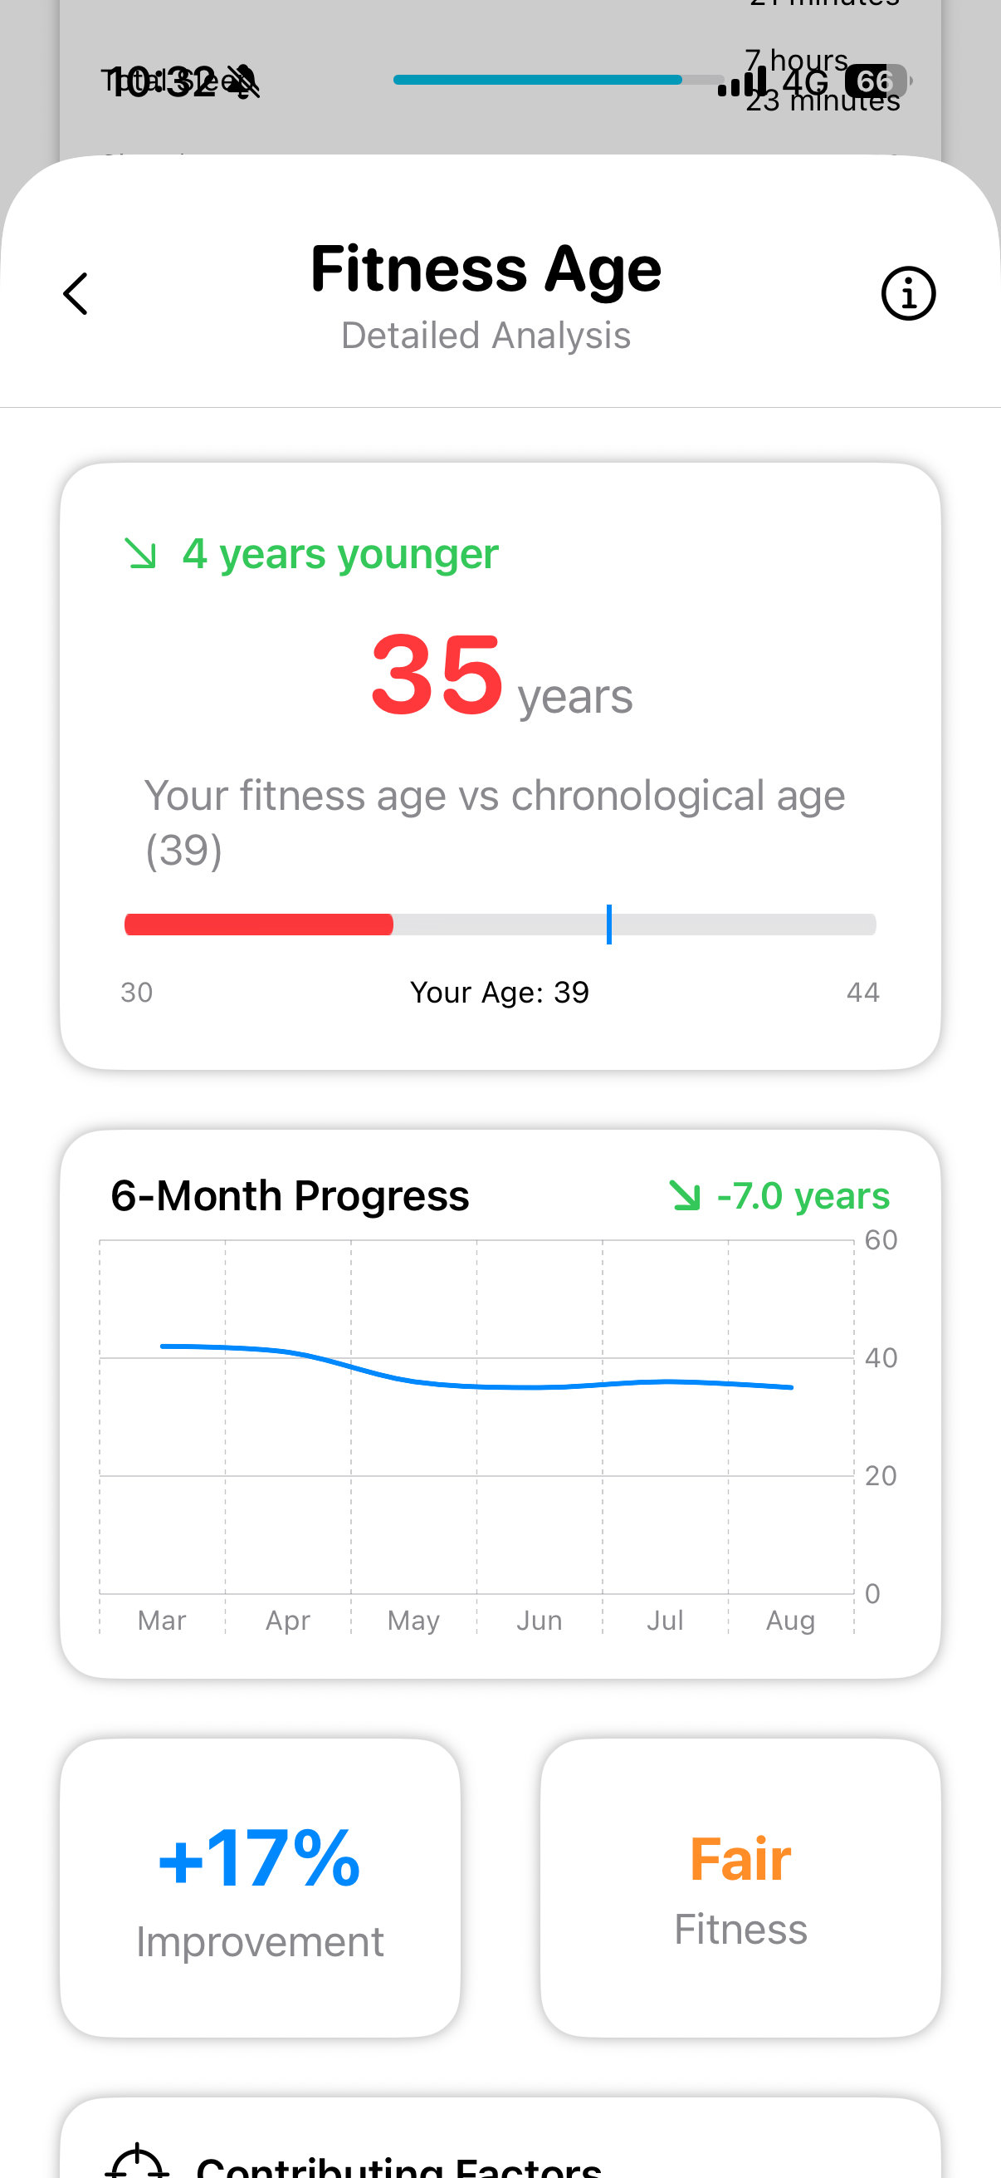Tap the Aug label on the chart

coord(790,1620)
